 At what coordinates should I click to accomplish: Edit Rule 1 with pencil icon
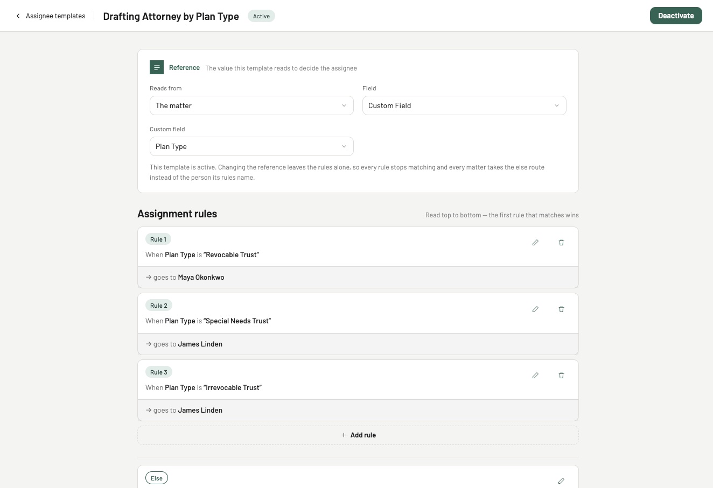tap(535, 243)
